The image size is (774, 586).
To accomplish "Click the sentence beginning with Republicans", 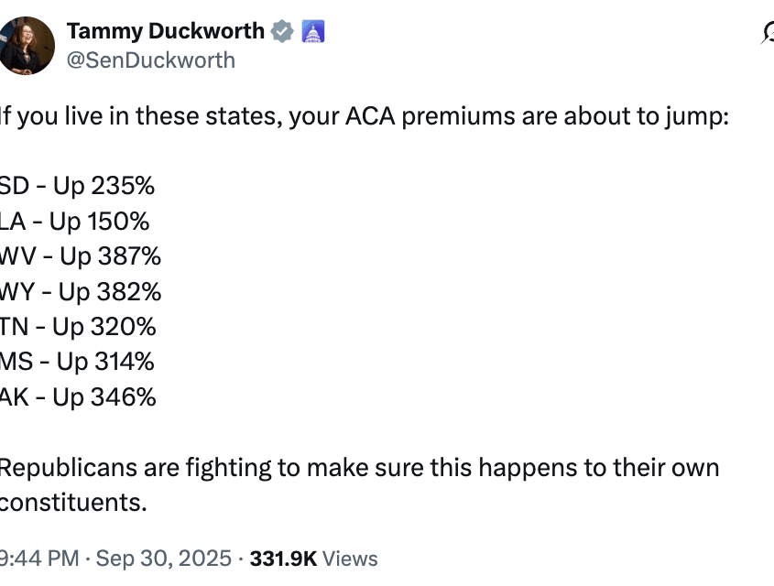I will [359, 468].
